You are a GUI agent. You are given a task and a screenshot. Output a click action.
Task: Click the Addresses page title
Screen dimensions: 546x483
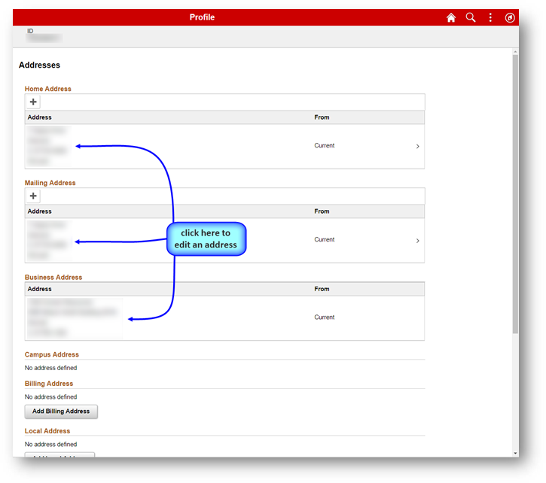[x=39, y=65]
